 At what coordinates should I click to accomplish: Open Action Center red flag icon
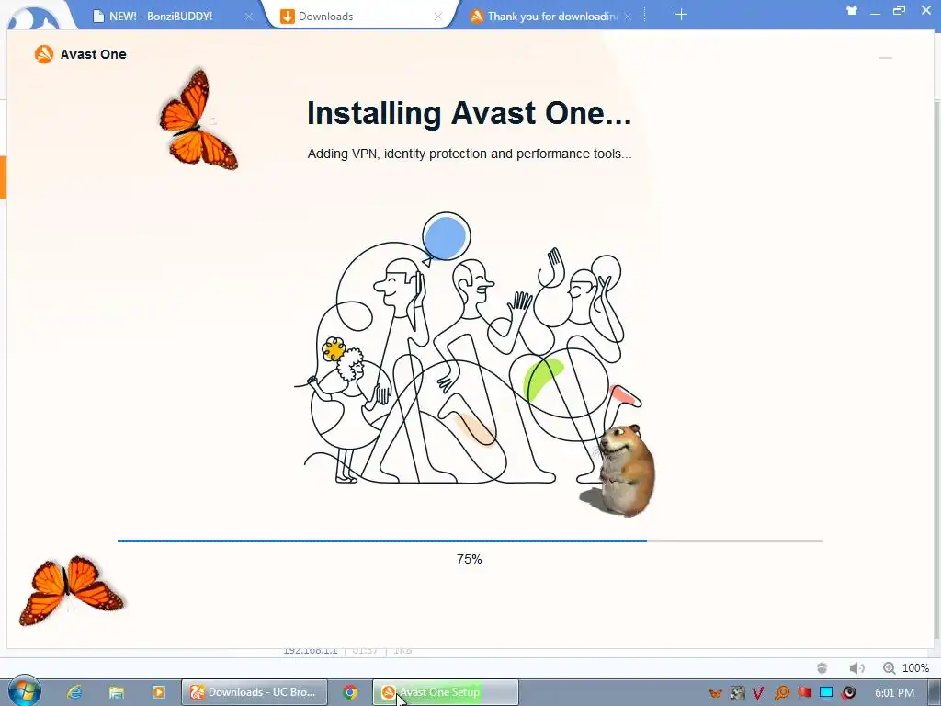pyautogui.click(x=805, y=693)
